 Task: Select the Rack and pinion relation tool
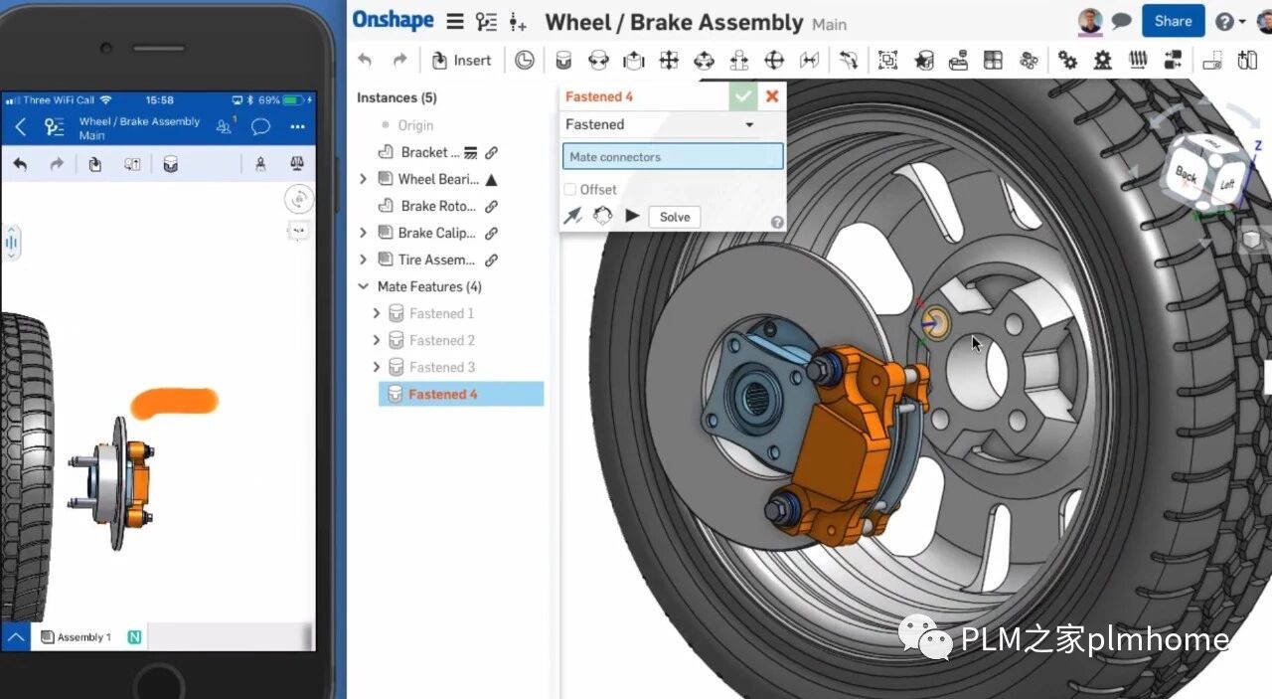(1102, 61)
